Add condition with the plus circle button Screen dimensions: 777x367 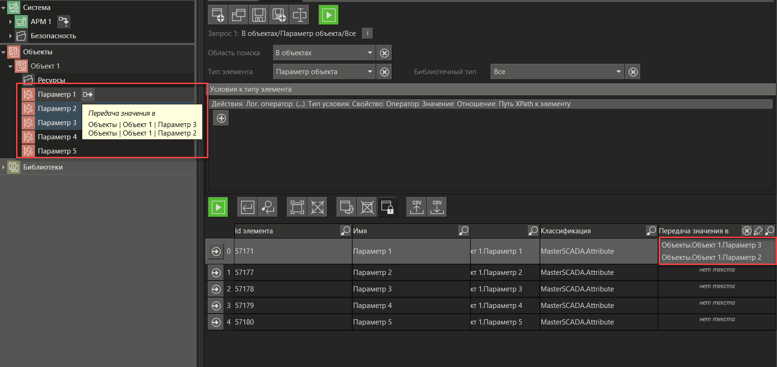(221, 118)
